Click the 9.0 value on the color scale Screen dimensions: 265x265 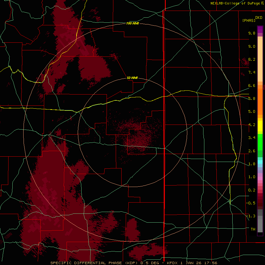point(252,46)
